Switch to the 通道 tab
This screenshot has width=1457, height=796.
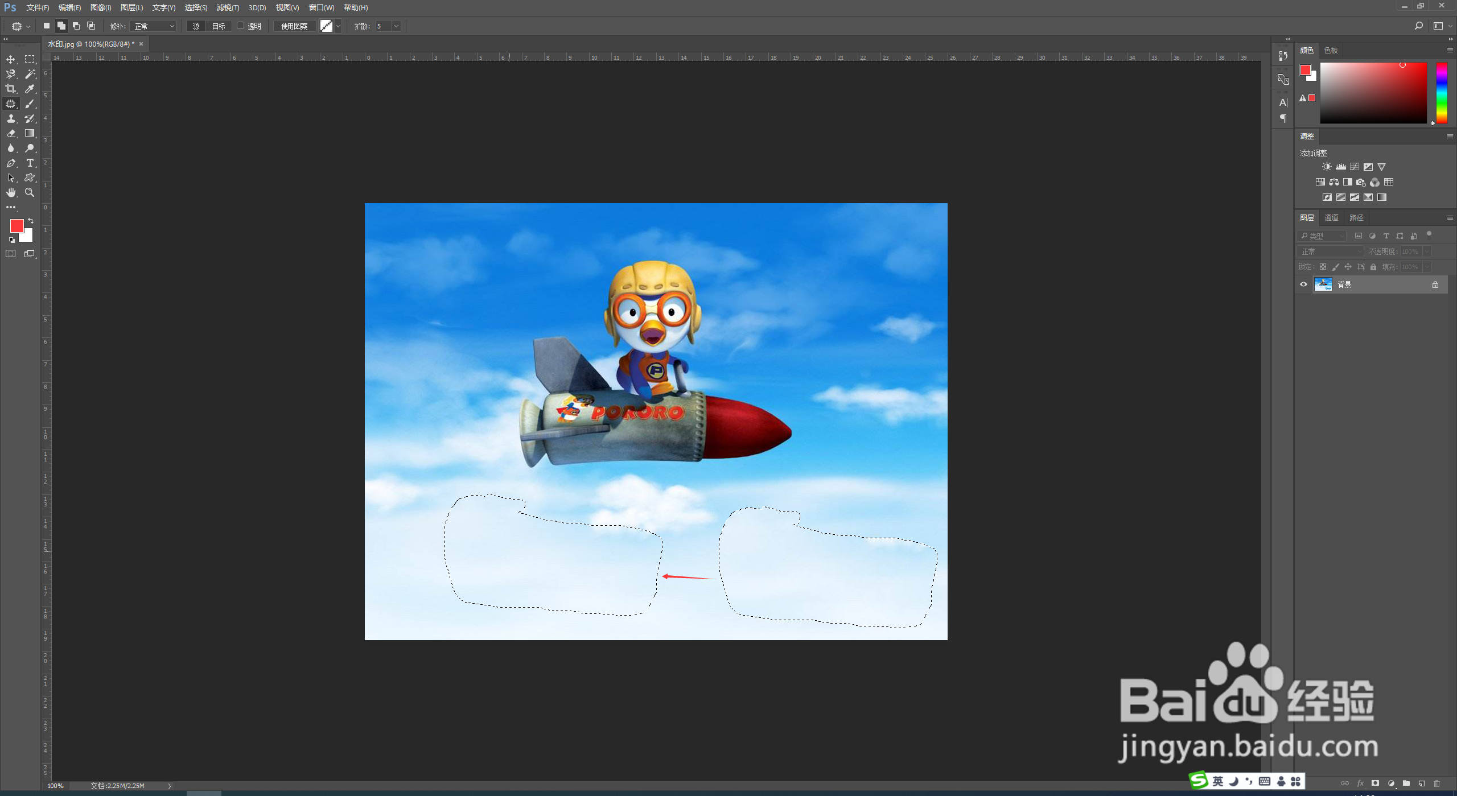pyautogui.click(x=1331, y=217)
